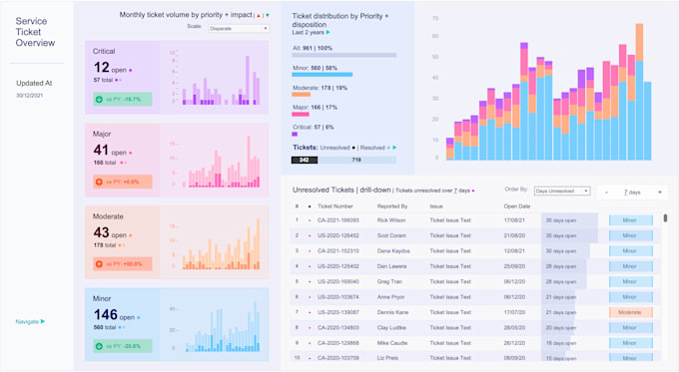Toggle the purple dot next to Critical open
Screen dimensions: 679x372
pos(131,70)
